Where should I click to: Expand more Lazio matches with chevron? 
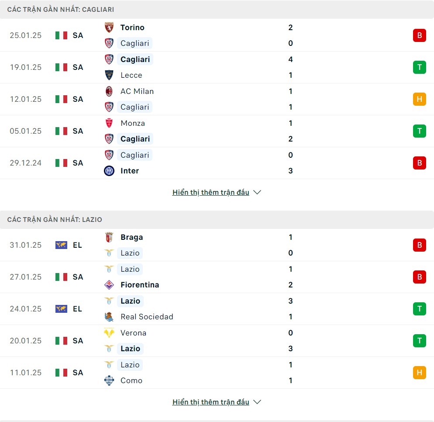tap(257, 402)
